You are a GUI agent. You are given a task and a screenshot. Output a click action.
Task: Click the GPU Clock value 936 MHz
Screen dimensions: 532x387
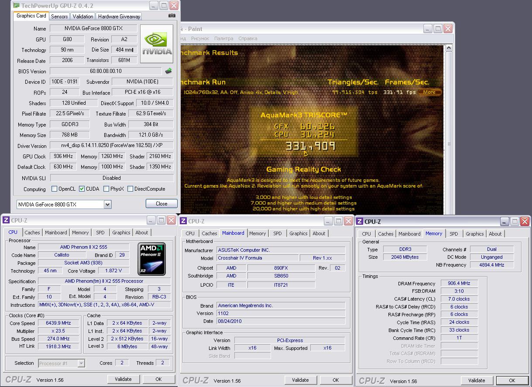click(x=63, y=156)
